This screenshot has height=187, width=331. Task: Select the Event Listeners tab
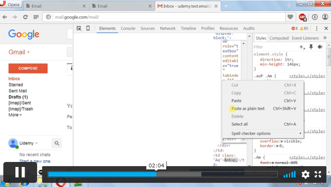[x=305, y=38]
